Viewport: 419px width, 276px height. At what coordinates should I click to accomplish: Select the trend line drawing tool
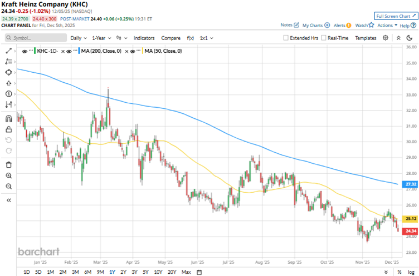[x=8, y=50]
